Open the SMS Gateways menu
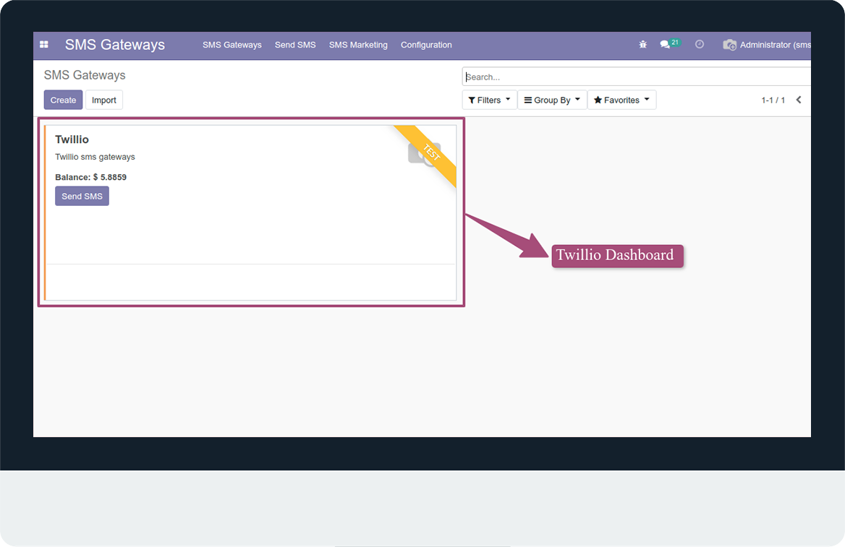Viewport: 845px width, 547px height. coord(232,45)
